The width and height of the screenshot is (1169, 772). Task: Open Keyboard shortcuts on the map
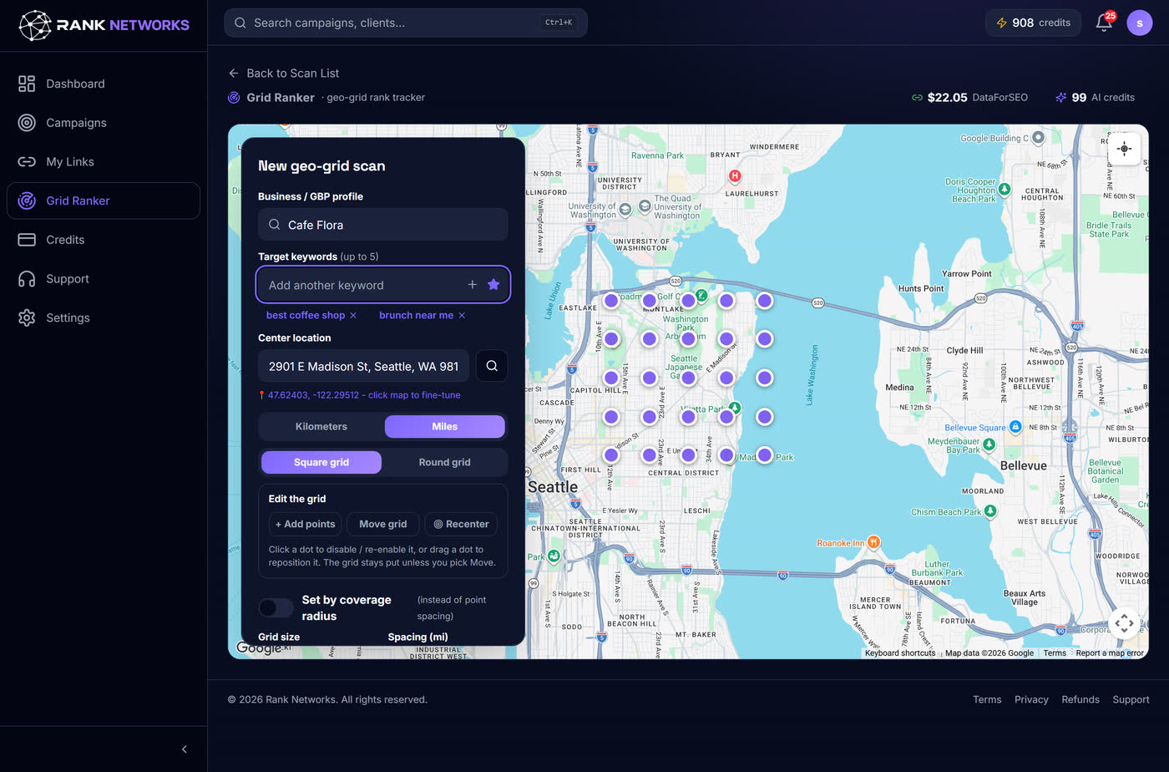(x=900, y=653)
